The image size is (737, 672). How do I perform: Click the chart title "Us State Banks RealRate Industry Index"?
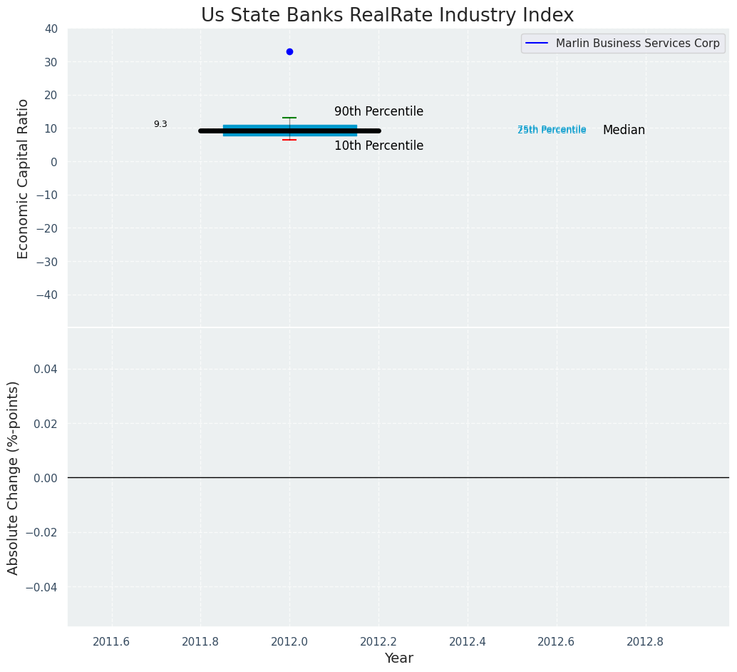[x=387, y=15]
